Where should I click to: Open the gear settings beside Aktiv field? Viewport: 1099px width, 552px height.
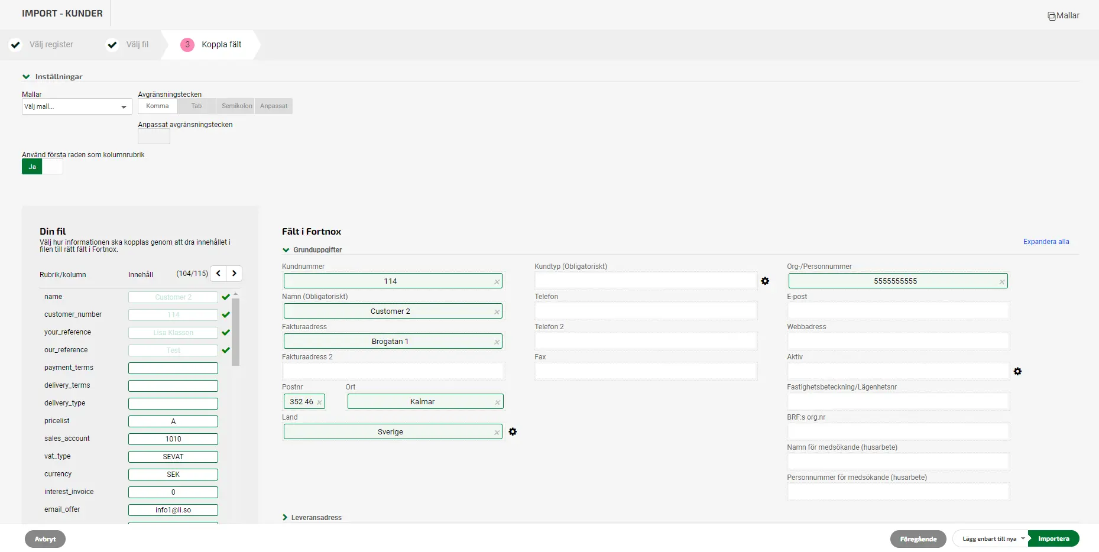point(1017,372)
